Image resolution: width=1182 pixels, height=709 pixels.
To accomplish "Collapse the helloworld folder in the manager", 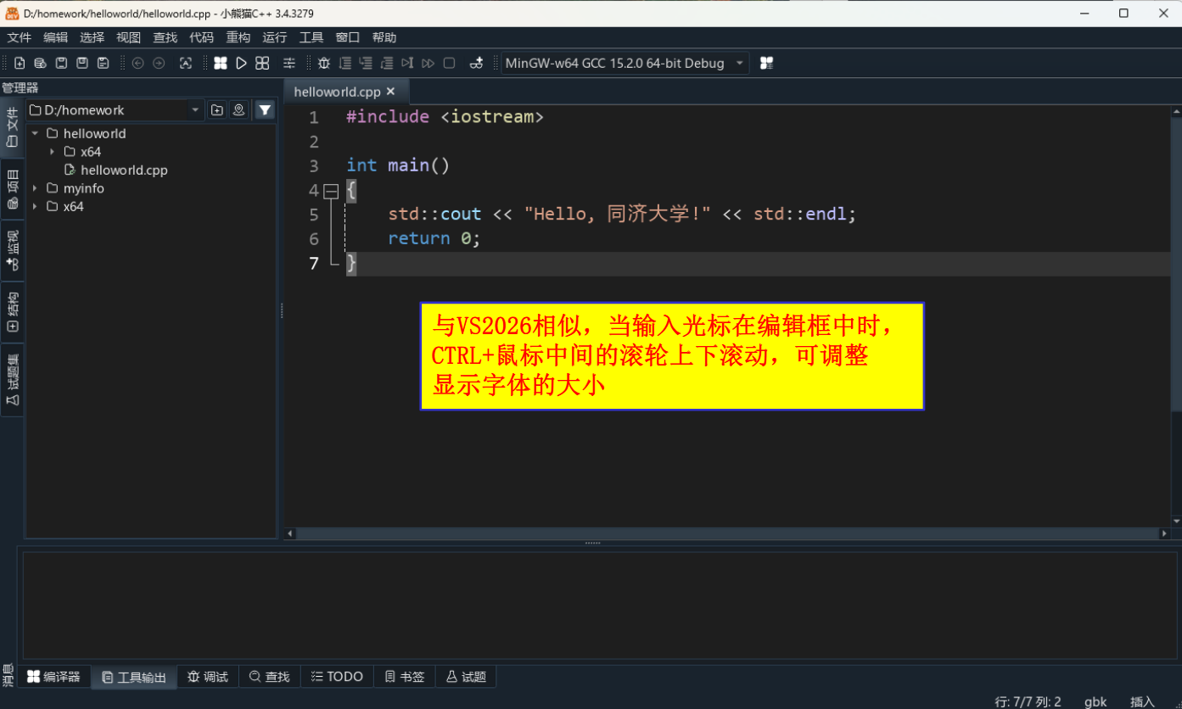I will pyautogui.click(x=35, y=133).
